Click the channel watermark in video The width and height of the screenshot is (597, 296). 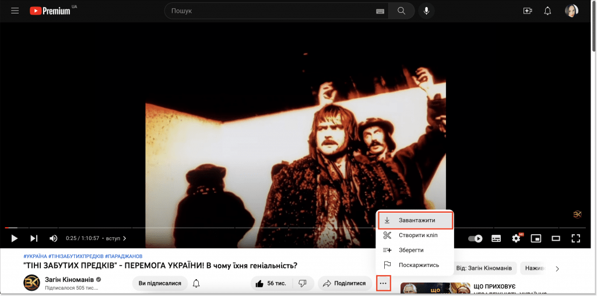pos(577,214)
